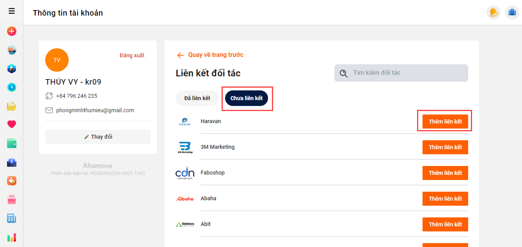Open the notification bell
Viewport: 522px width, 247px height.
click(494, 12)
